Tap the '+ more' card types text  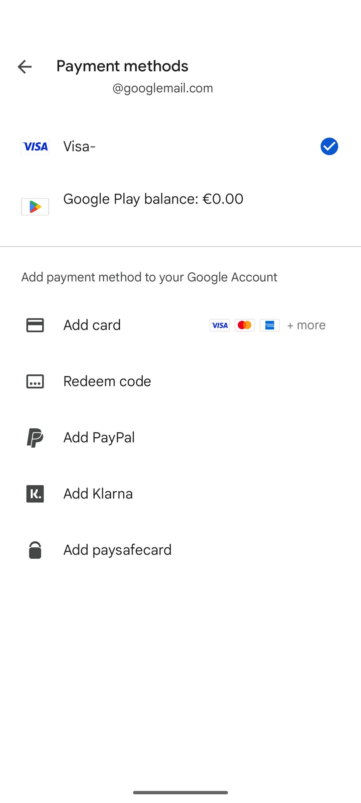pos(307,325)
